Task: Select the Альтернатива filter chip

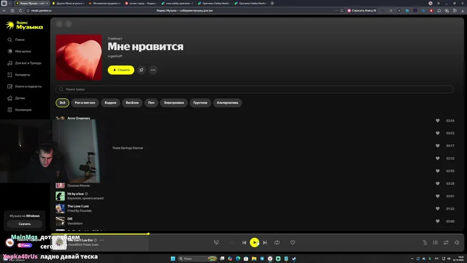Action: click(227, 102)
